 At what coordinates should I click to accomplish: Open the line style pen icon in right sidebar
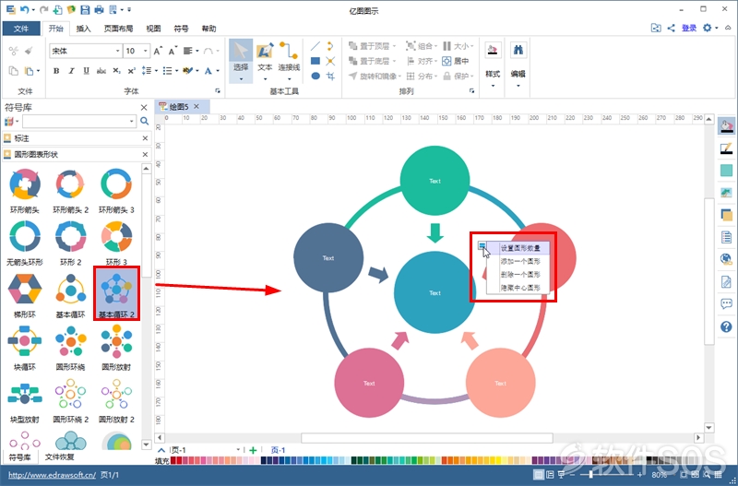click(x=726, y=148)
